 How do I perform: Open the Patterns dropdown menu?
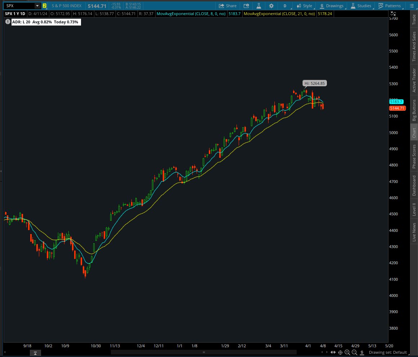coord(390,6)
